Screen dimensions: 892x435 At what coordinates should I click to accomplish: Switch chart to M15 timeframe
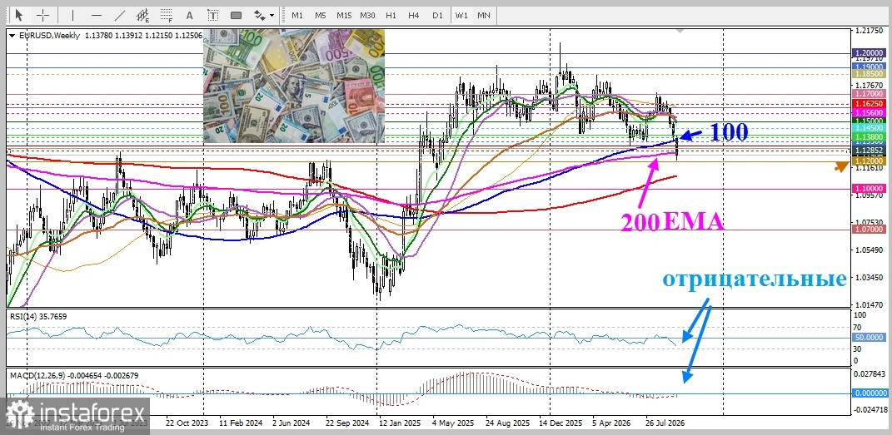344,15
